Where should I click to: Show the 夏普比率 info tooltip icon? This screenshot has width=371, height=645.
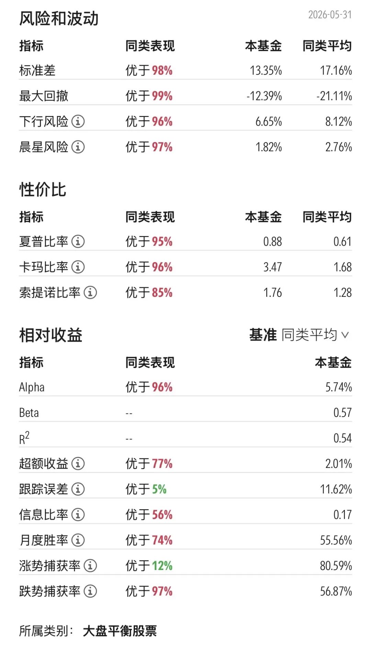(x=78, y=241)
